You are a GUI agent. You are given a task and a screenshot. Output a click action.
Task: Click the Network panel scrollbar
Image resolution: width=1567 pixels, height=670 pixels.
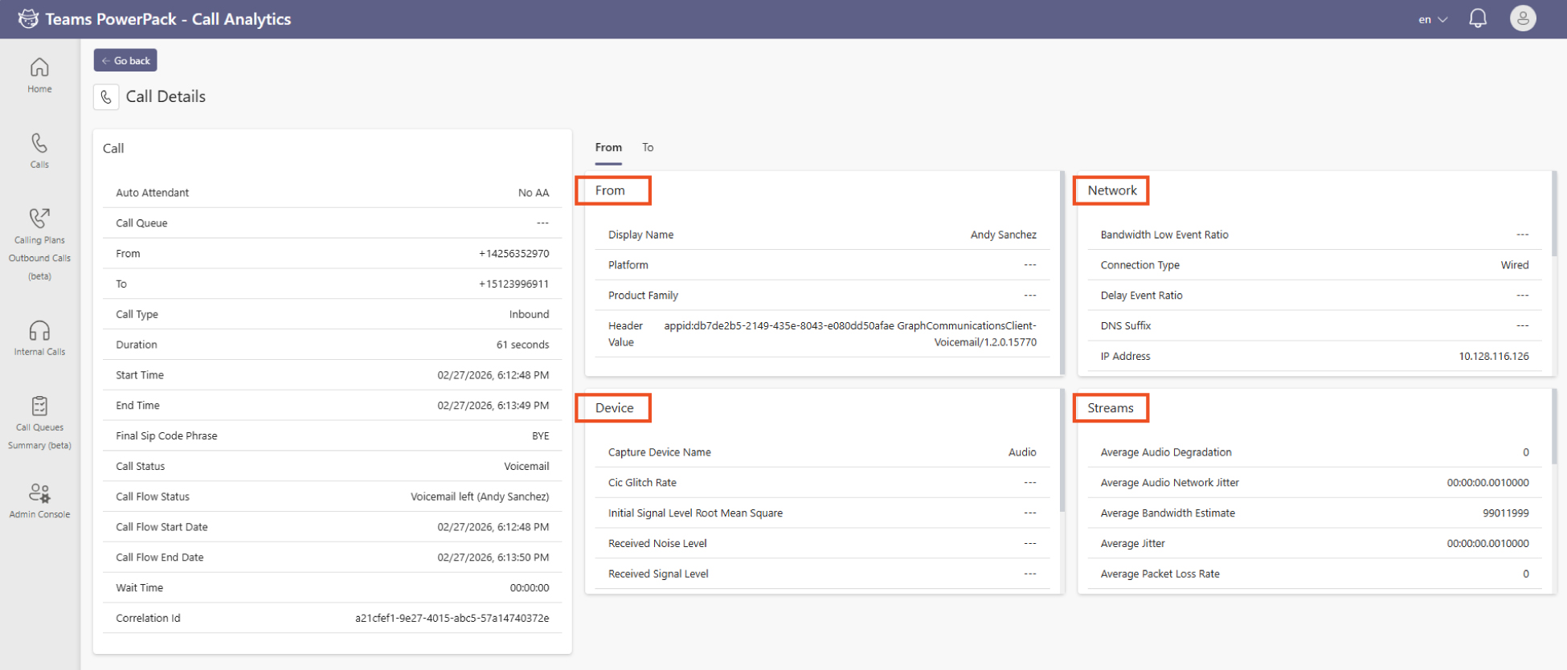(1554, 214)
